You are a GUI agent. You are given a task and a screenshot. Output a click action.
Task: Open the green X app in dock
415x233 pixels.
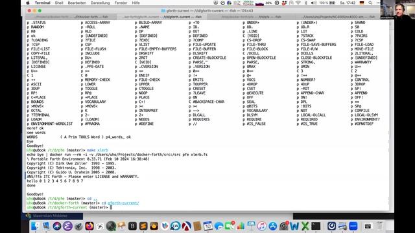coord(305,226)
